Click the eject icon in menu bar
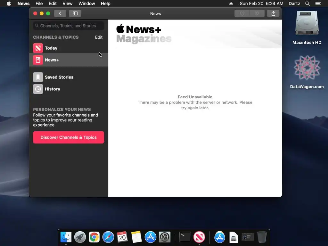 pyautogui.click(x=231, y=4)
